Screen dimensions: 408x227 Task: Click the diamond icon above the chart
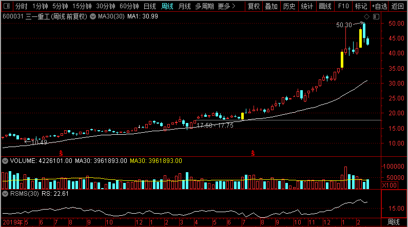366,16
